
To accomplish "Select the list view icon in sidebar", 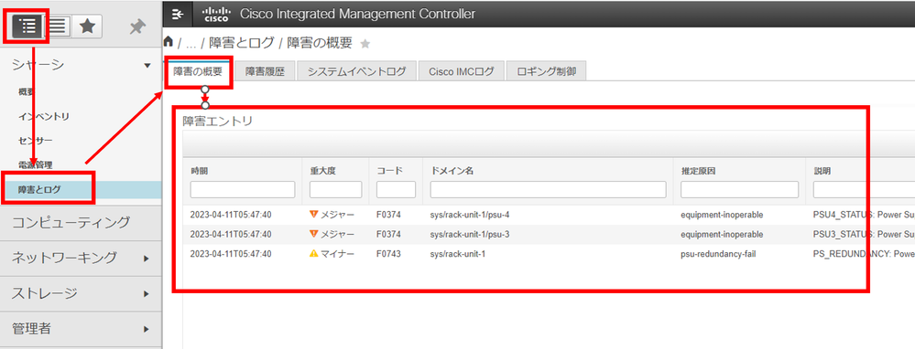I will (57, 26).
